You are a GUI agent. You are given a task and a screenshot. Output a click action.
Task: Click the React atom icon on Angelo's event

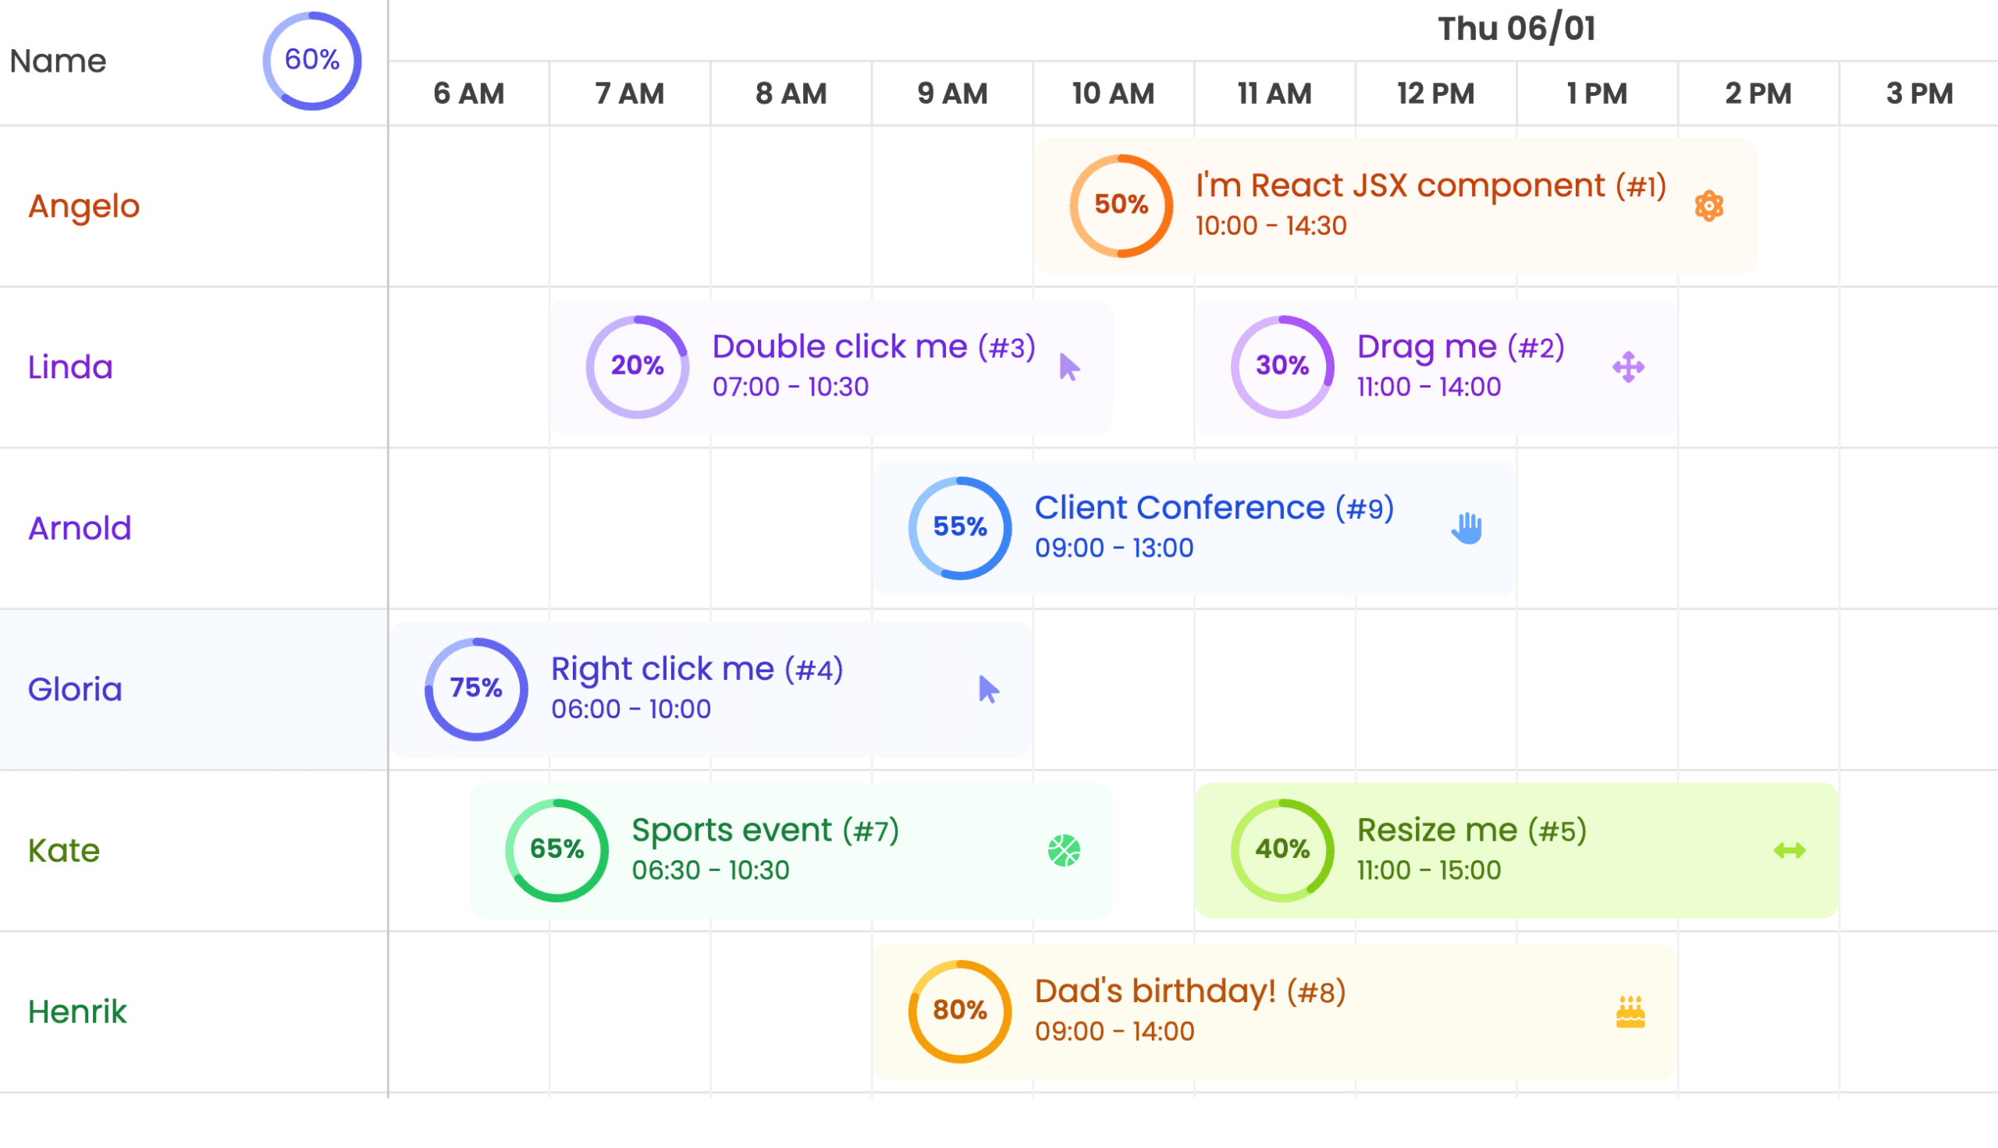(1708, 207)
